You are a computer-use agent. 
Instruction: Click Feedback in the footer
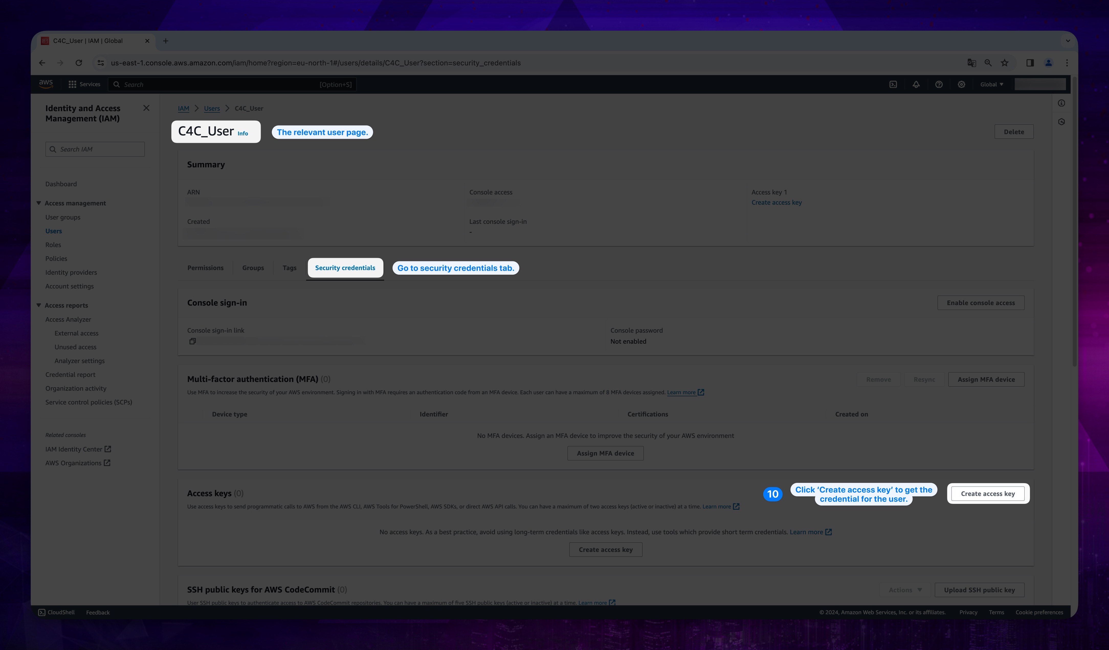click(x=98, y=612)
